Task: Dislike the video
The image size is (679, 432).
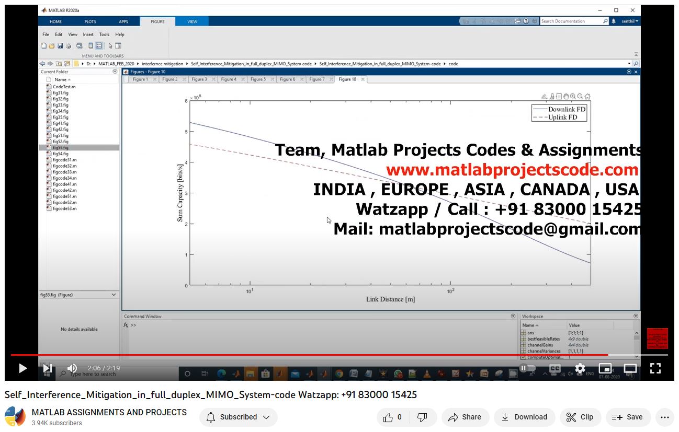Action: tap(422, 417)
